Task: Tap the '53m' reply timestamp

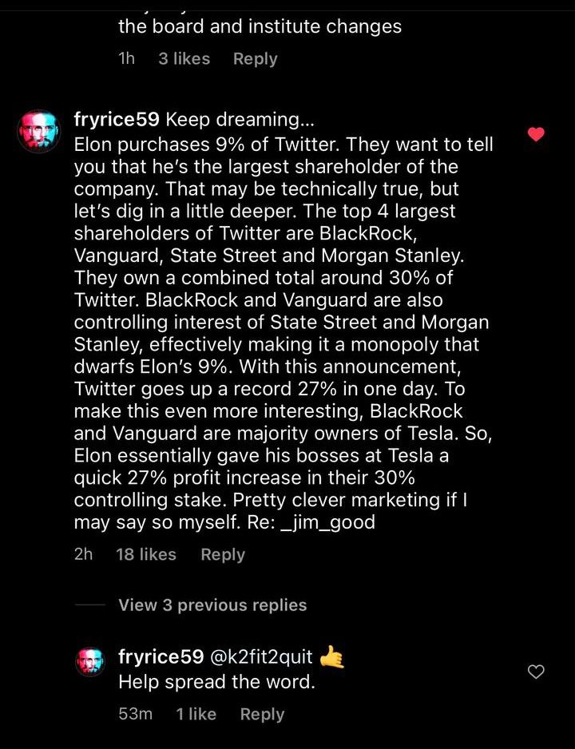Action: click(x=135, y=714)
